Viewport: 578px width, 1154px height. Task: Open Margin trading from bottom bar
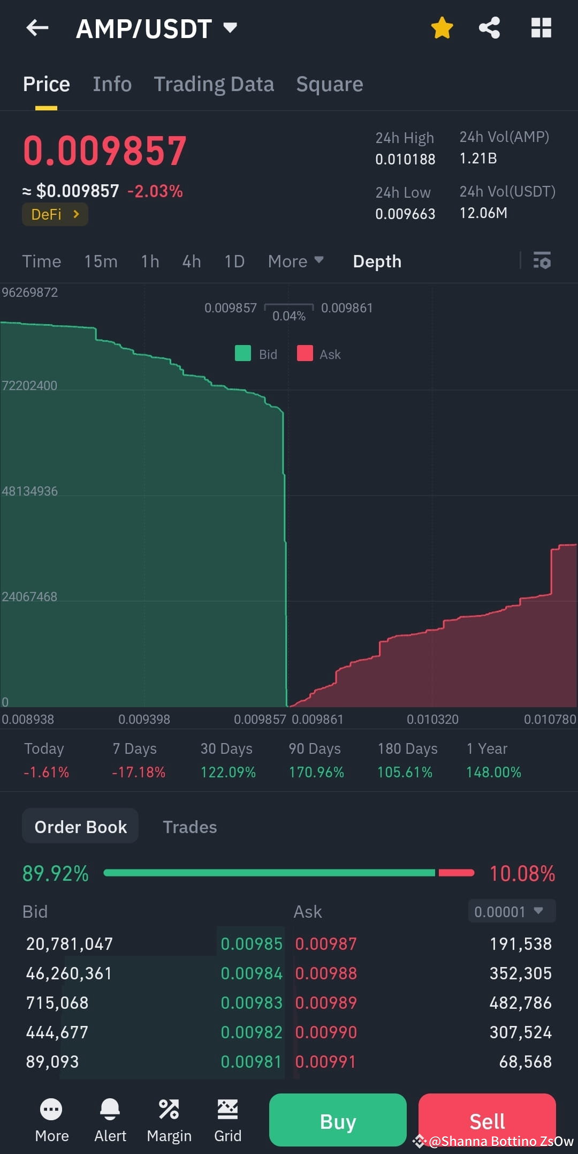[x=169, y=1120]
